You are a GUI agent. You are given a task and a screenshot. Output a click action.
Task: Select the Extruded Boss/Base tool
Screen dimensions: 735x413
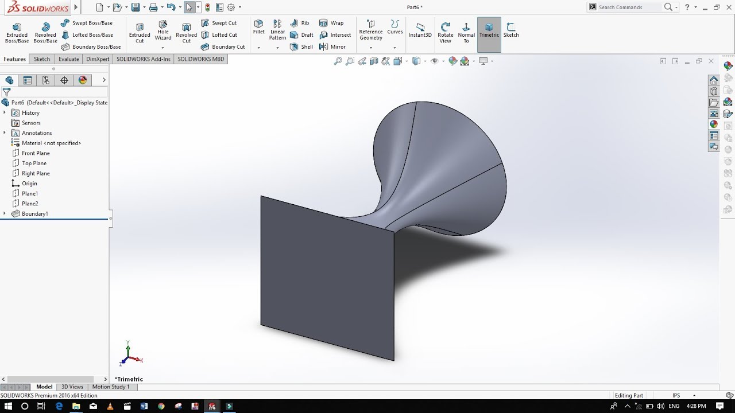pos(17,33)
